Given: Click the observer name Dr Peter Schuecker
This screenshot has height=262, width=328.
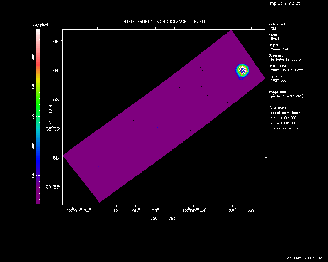Looking at the screenshot, I should click(286, 60).
